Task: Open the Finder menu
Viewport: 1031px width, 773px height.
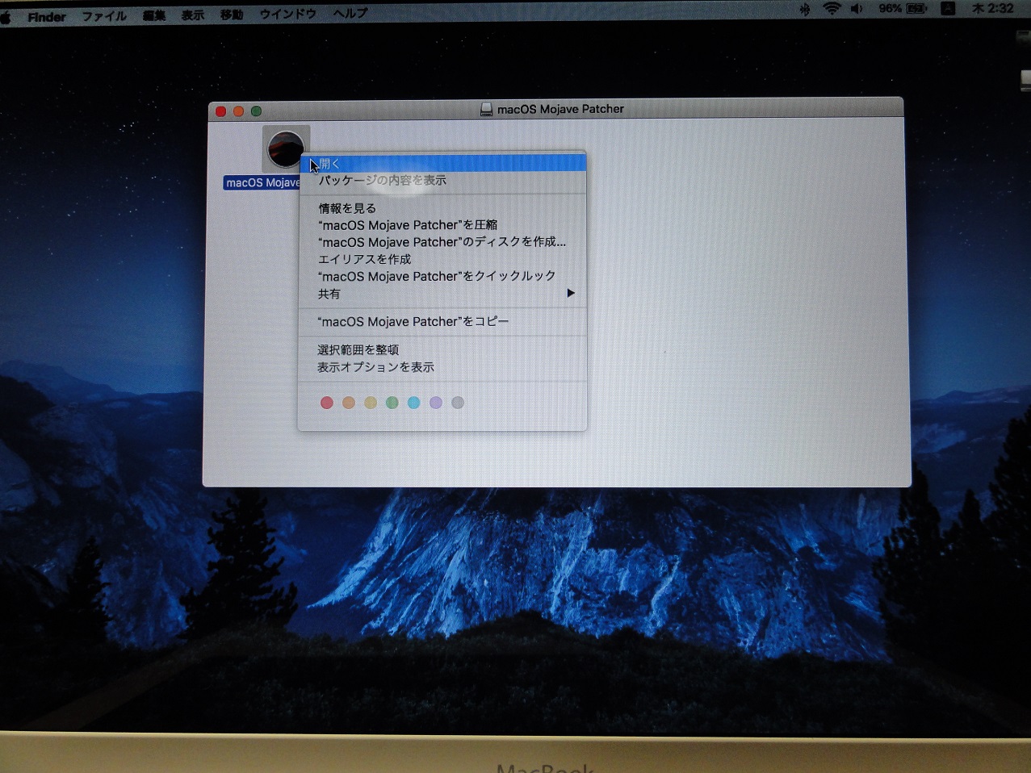Action: point(46,17)
